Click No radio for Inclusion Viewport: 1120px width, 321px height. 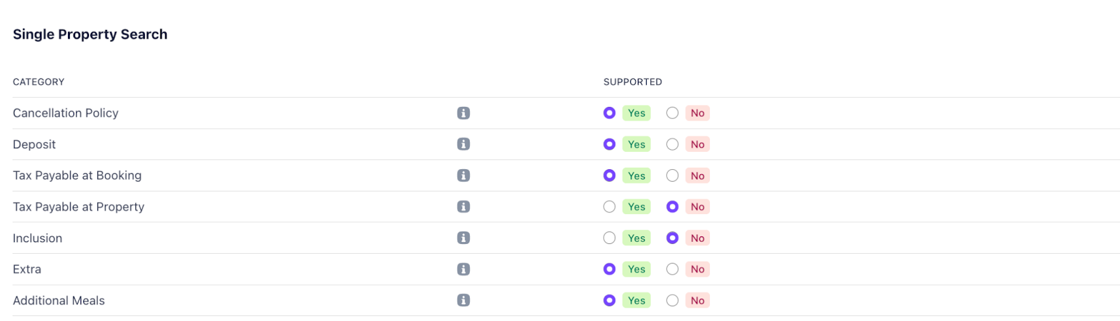(673, 238)
